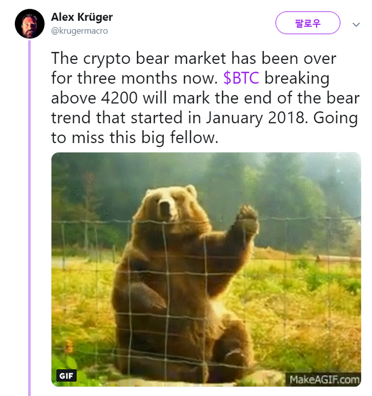The height and width of the screenshot is (396, 372).
Task: Click "January 2018" in the tweet text
Action: [255, 117]
